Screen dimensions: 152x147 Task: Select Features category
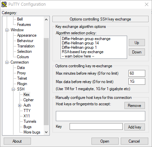[24, 25]
